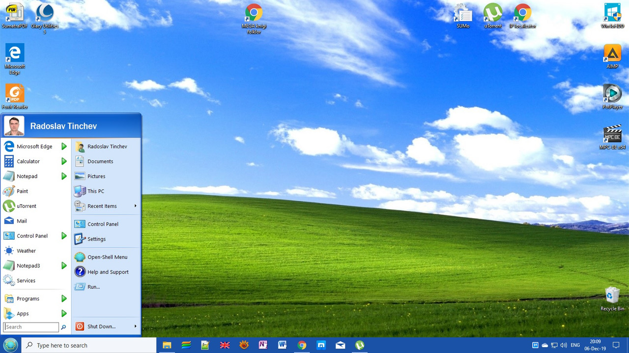Screen dimensions: 629x353
Task: Click the network tray icon
Action: click(x=554, y=345)
